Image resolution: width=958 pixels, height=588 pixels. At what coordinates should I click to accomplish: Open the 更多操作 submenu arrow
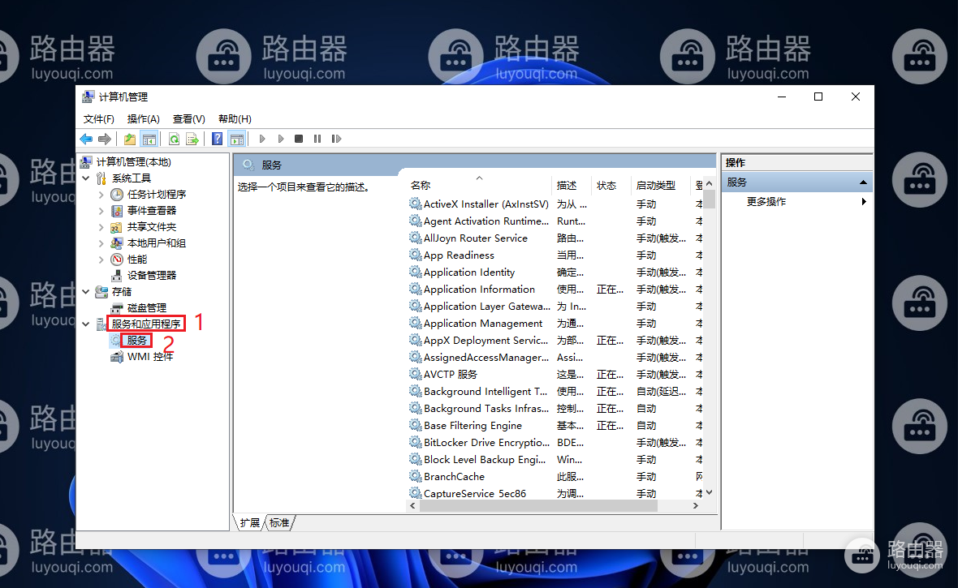pyautogui.click(x=864, y=201)
